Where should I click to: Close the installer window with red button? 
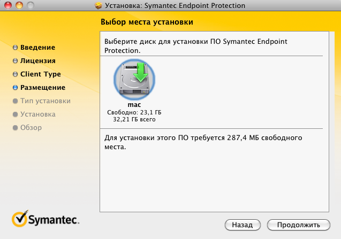click(7, 6)
